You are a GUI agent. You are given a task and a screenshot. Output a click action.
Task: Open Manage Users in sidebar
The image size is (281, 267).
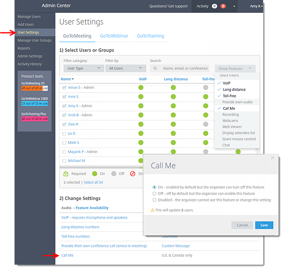(x=29, y=16)
